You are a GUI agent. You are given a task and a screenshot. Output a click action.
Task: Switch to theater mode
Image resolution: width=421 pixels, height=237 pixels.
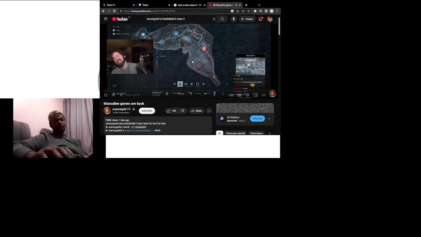263,95
